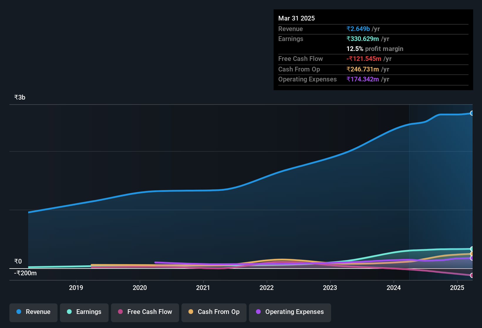Image resolution: width=482 pixels, height=328 pixels.
Task: Click the teal Earnings legend dot
Action: [x=70, y=312]
